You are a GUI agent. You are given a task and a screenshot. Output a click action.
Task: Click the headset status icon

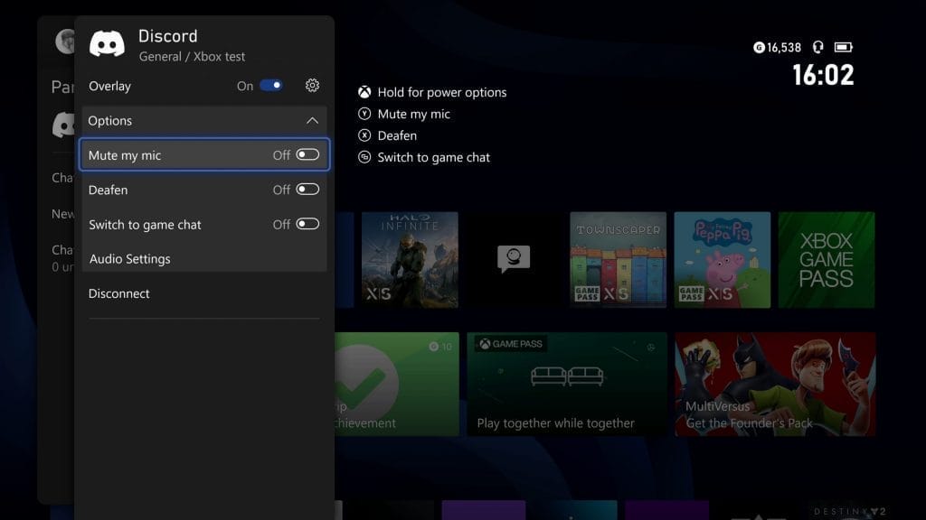coord(818,47)
